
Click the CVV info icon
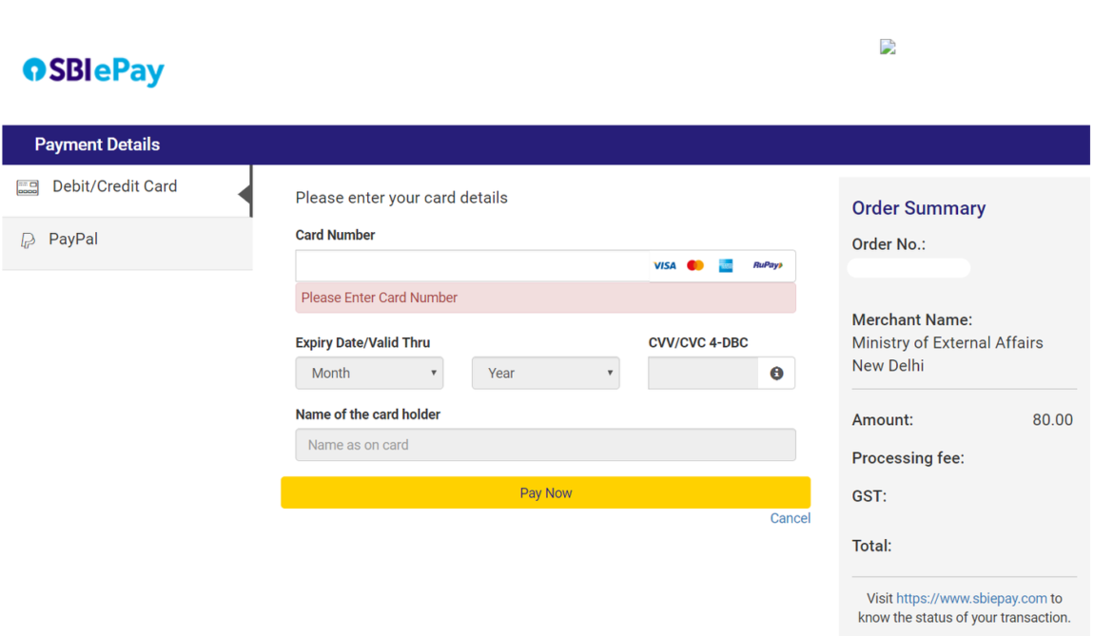tap(776, 374)
